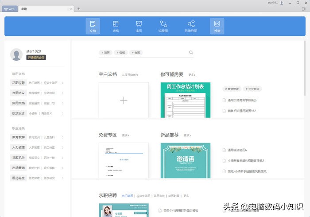The height and width of the screenshot is (217, 310).
Task: Click the magnifier search icon
Action: pos(191,52)
